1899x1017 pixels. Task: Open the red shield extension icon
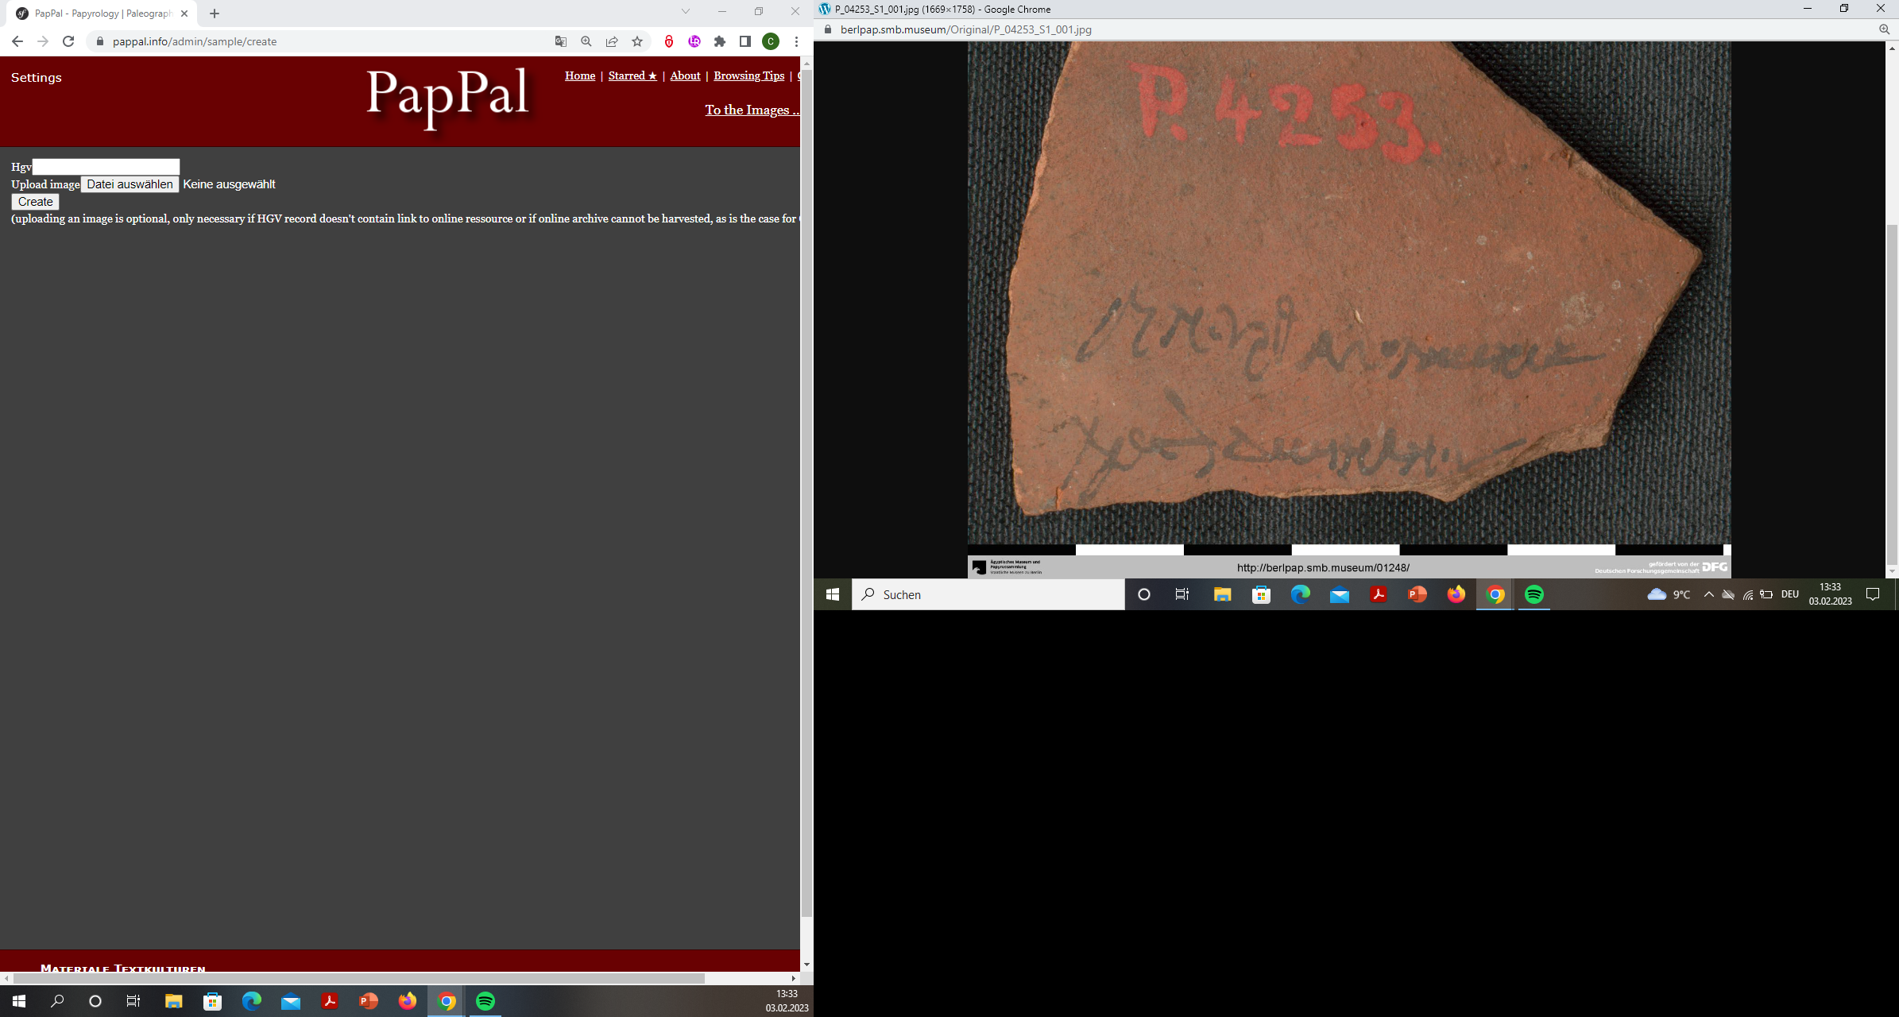(x=669, y=41)
